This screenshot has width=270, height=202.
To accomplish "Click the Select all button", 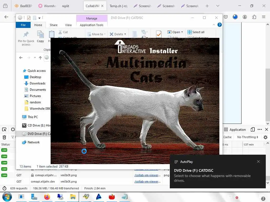I will click(x=196, y=32).
